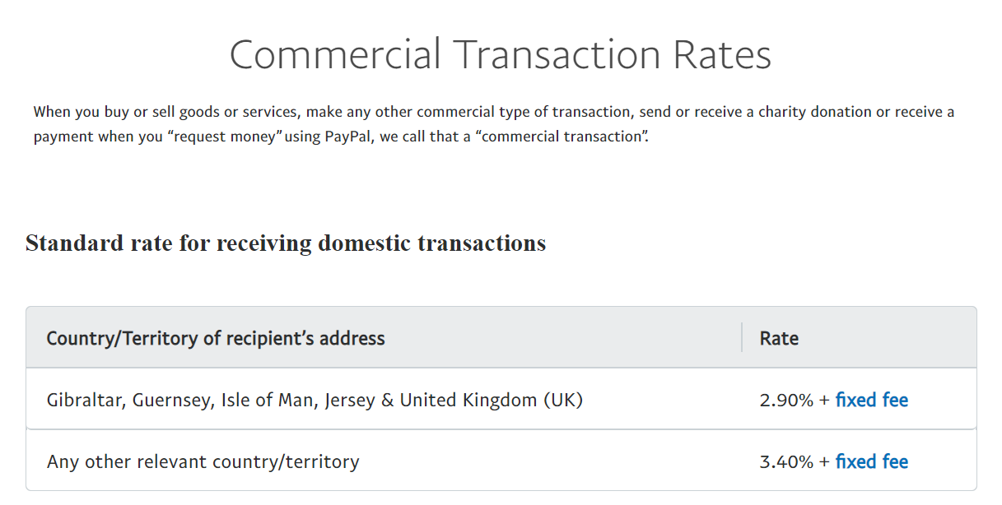The width and height of the screenshot is (1002, 505).
Task: Select the Rate column header
Action: pyautogui.click(x=779, y=338)
